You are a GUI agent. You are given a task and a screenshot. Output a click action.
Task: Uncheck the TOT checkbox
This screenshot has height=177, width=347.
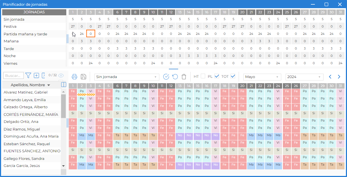tap(233, 76)
